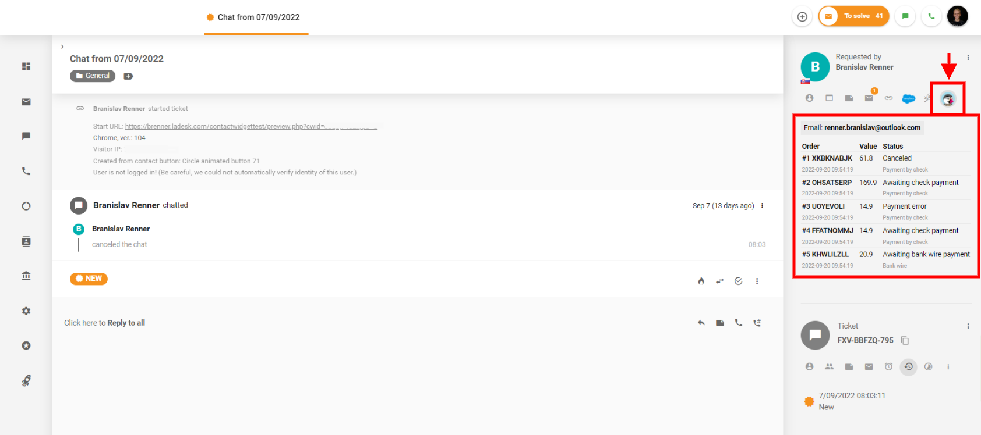Viewport: 981px width, 435px height.
Task: Expand the collapsed panel chevron above title
Action: pyautogui.click(x=62, y=47)
